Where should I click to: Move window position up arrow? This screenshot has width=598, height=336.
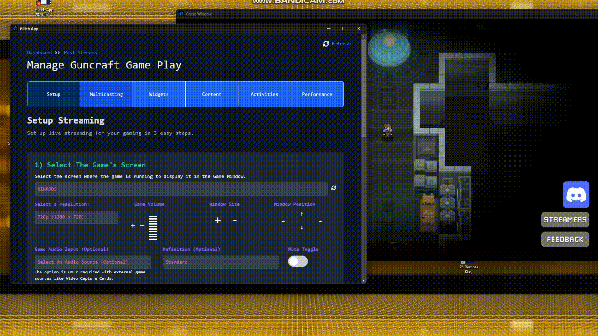pos(302,214)
